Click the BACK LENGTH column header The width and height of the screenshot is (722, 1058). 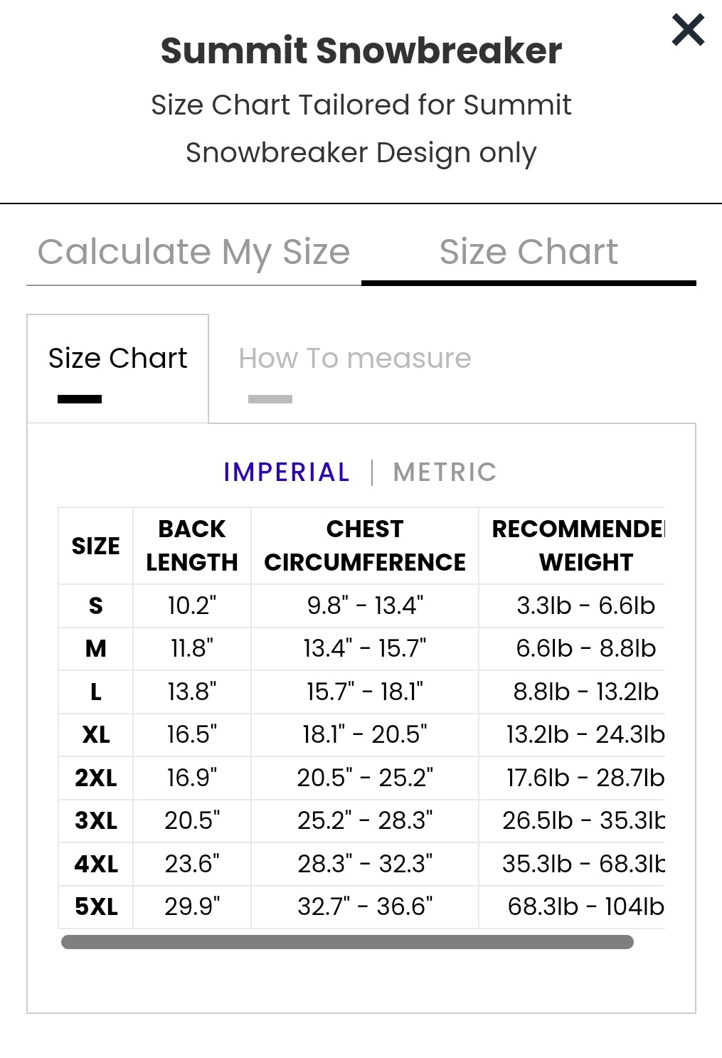(192, 546)
